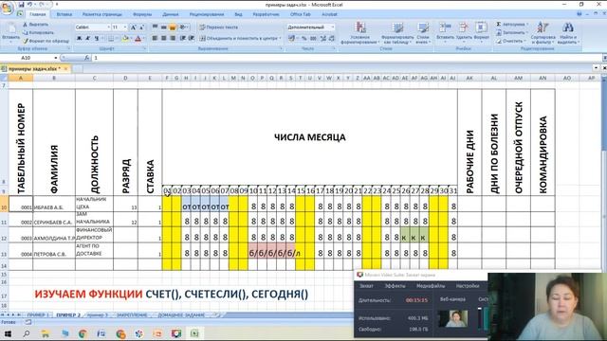Select ДОМАШНЕЕ ЗАДАНИЕ sheet tab
This screenshot has height=341, width=607.
tap(181, 315)
